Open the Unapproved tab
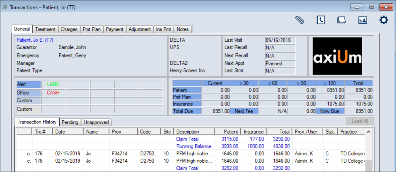This screenshot has height=172, width=396. [x=96, y=123]
